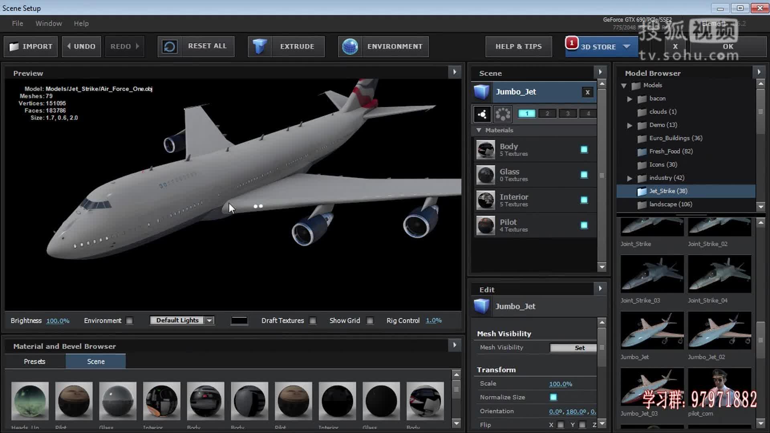Select the Joint_Strike_03 model thumbnail
This screenshot has width=770, height=433.
click(x=652, y=274)
